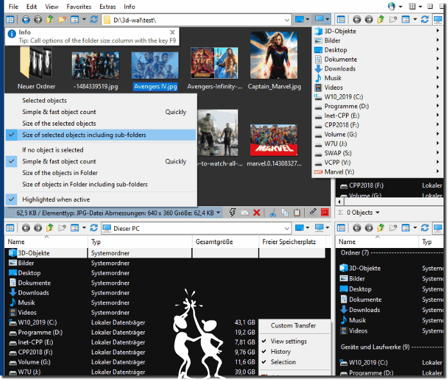Click the rename icon in status bar

[245, 213]
